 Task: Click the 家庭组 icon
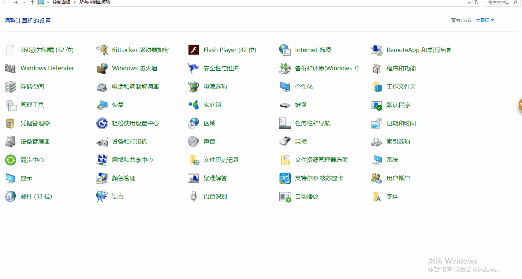(193, 105)
